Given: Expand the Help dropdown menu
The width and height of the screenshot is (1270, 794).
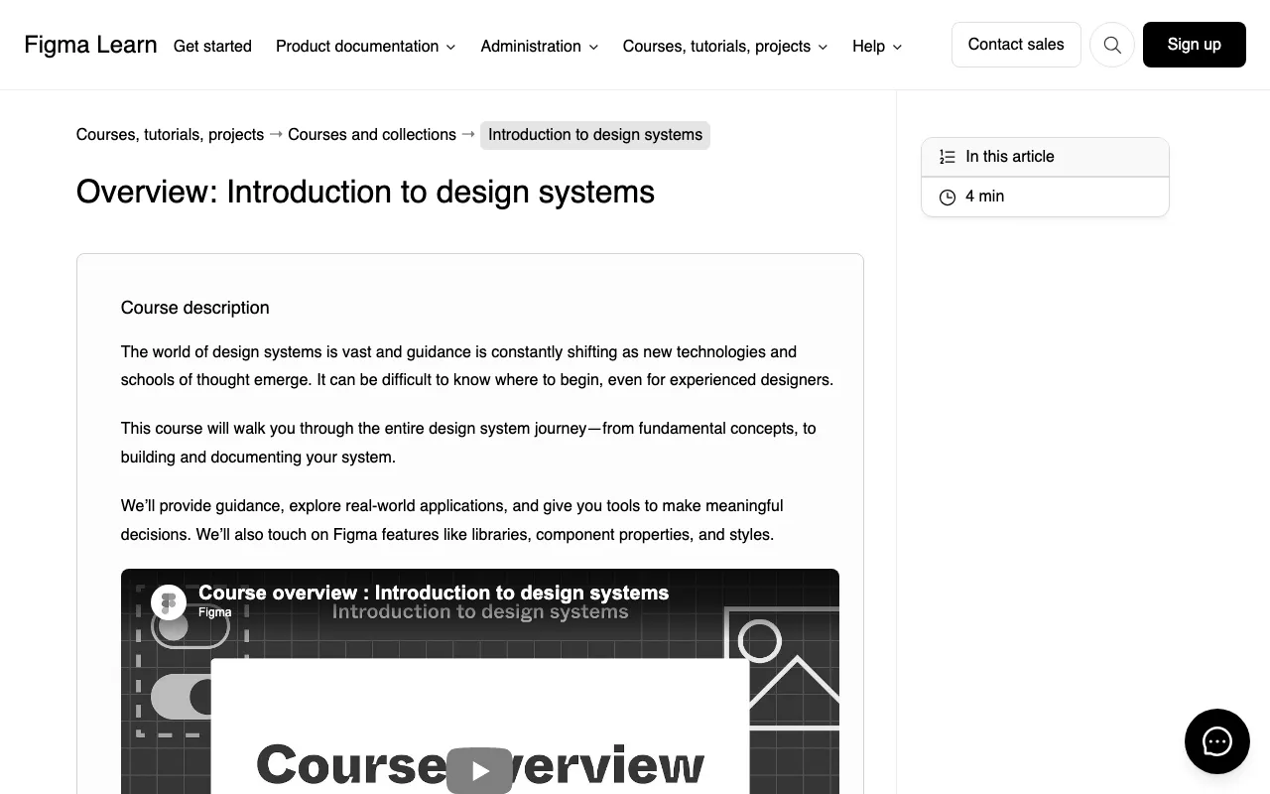Looking at the screenshot, I should (x=877, y=46).
